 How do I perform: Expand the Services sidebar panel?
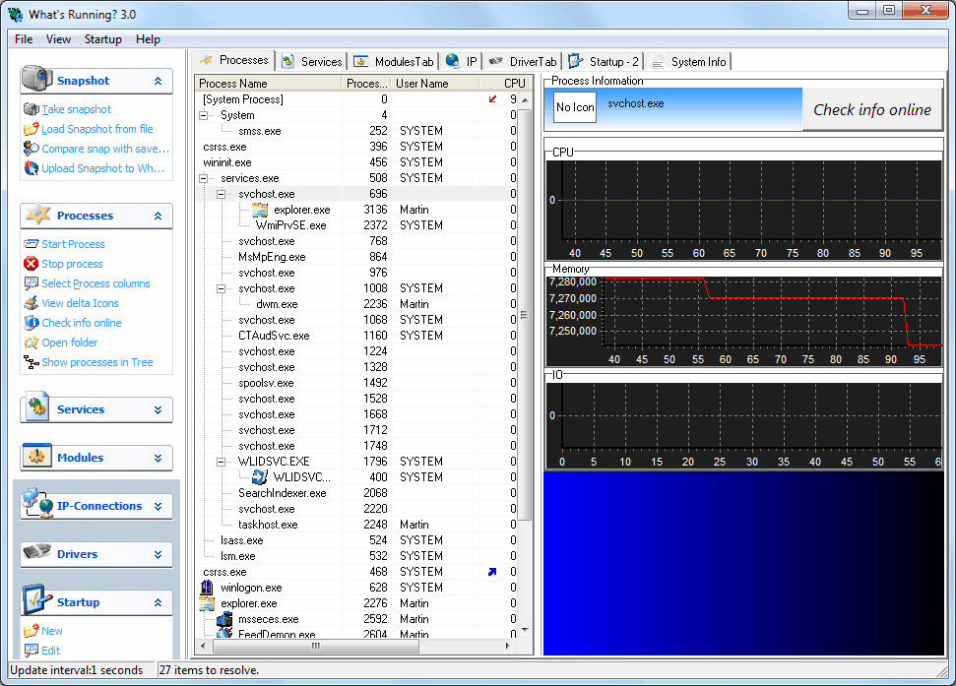pos(158,409)
